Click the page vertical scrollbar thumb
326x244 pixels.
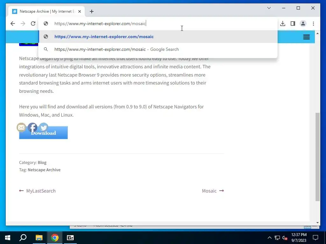point(317,157)
